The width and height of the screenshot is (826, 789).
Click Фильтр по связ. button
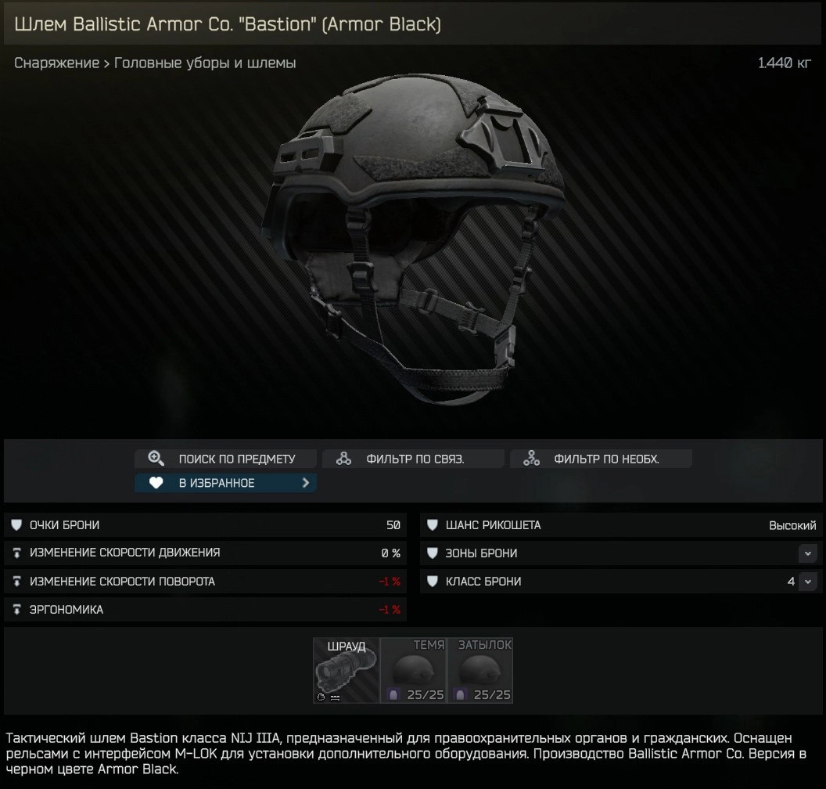413,459
